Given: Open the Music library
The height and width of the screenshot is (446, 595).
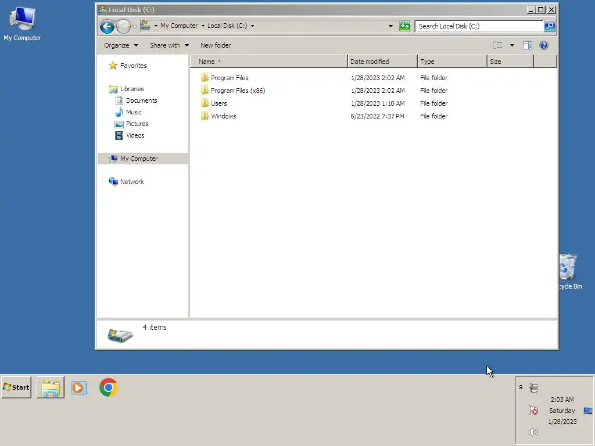Looking at the screenshot, I should (134, 112).
